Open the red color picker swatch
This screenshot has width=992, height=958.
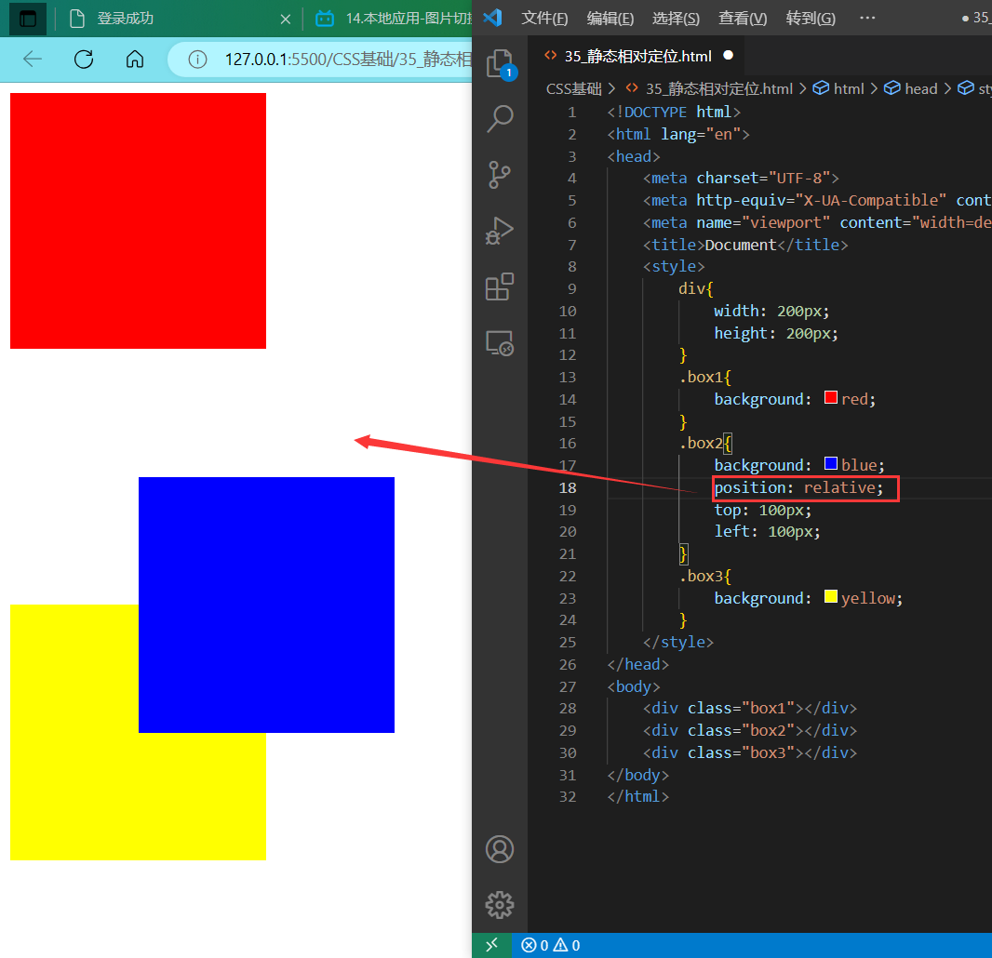click(831, 397)
